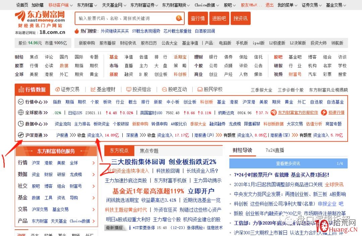
Task: Click the globe icon for 全球股市
Action: coord(21,112)
